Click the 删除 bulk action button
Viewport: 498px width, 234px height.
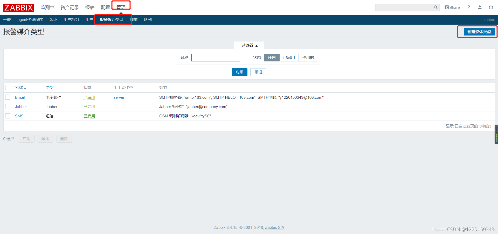pyautogui.click(x=64, y=139)
